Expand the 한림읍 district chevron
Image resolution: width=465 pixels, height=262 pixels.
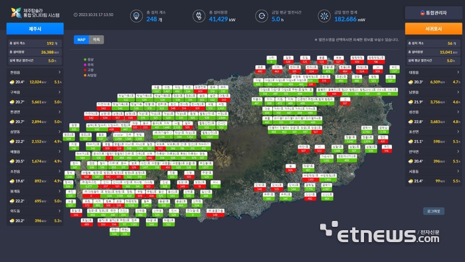coord(59,72)
